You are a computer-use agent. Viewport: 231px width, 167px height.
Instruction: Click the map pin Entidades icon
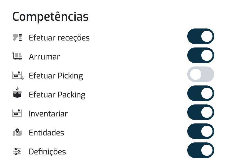pos(17,132)
